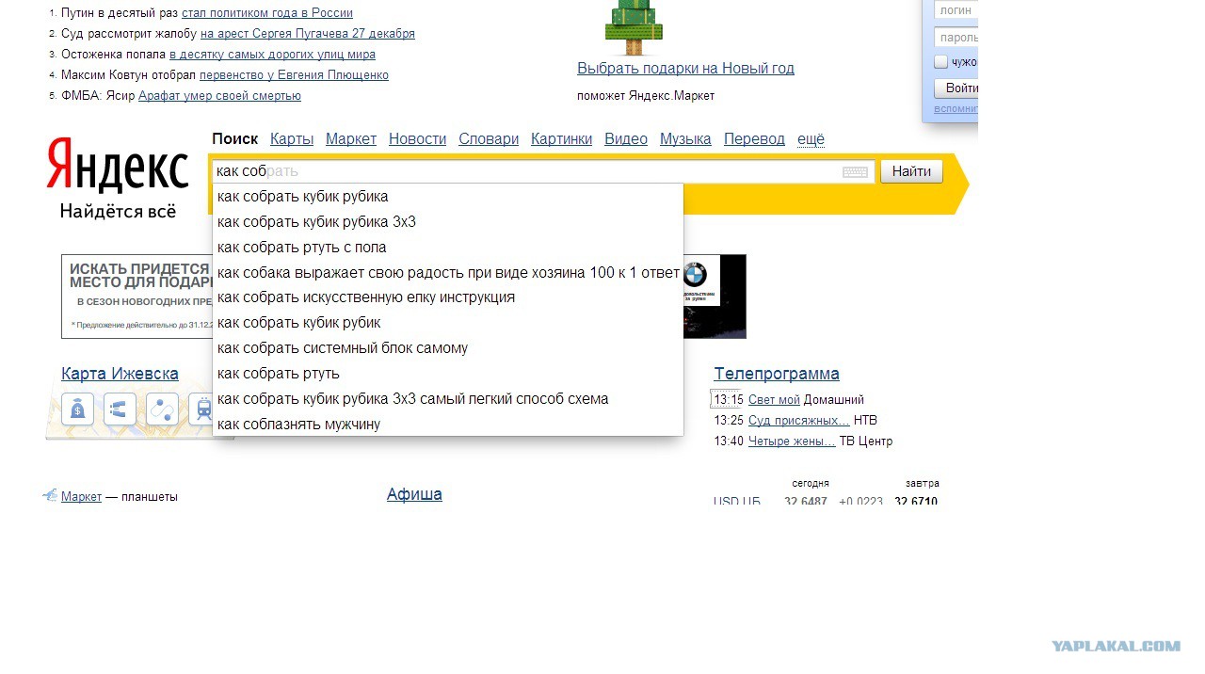Select suggestion 'как собрать кубик рубика 3х3'

coord(448,222)
